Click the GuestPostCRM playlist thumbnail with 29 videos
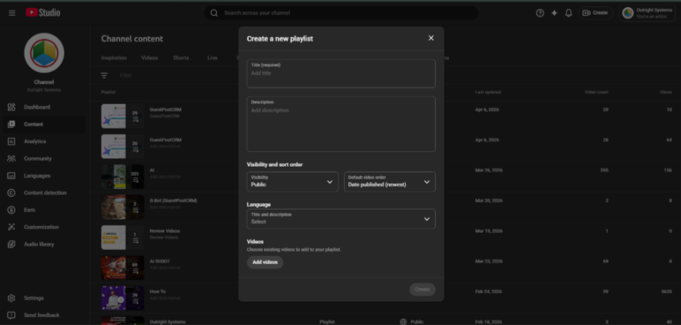Image resolution: width=681 pixels, height=325 pixels. point(122,116)
